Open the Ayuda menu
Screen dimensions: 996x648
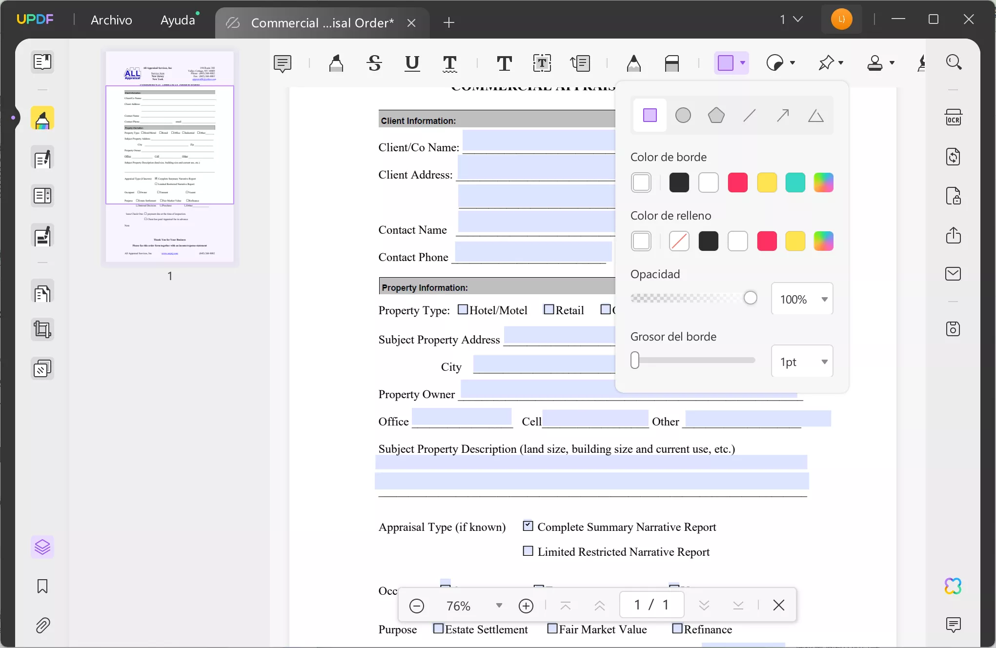click(x=178, y=20)
